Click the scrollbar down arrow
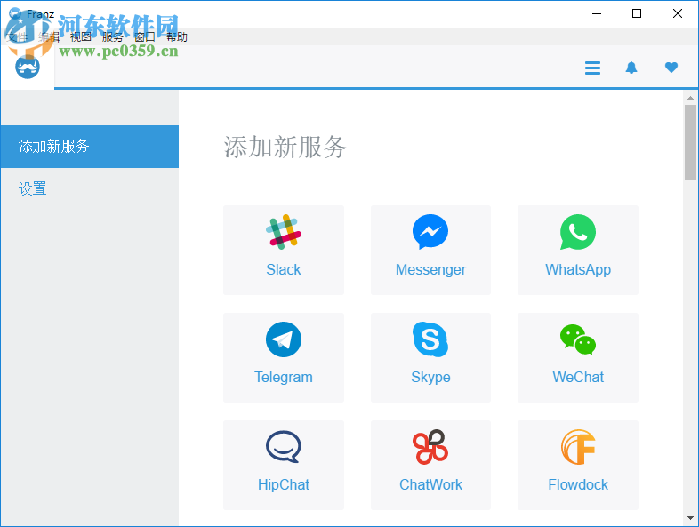 [690, 518]
